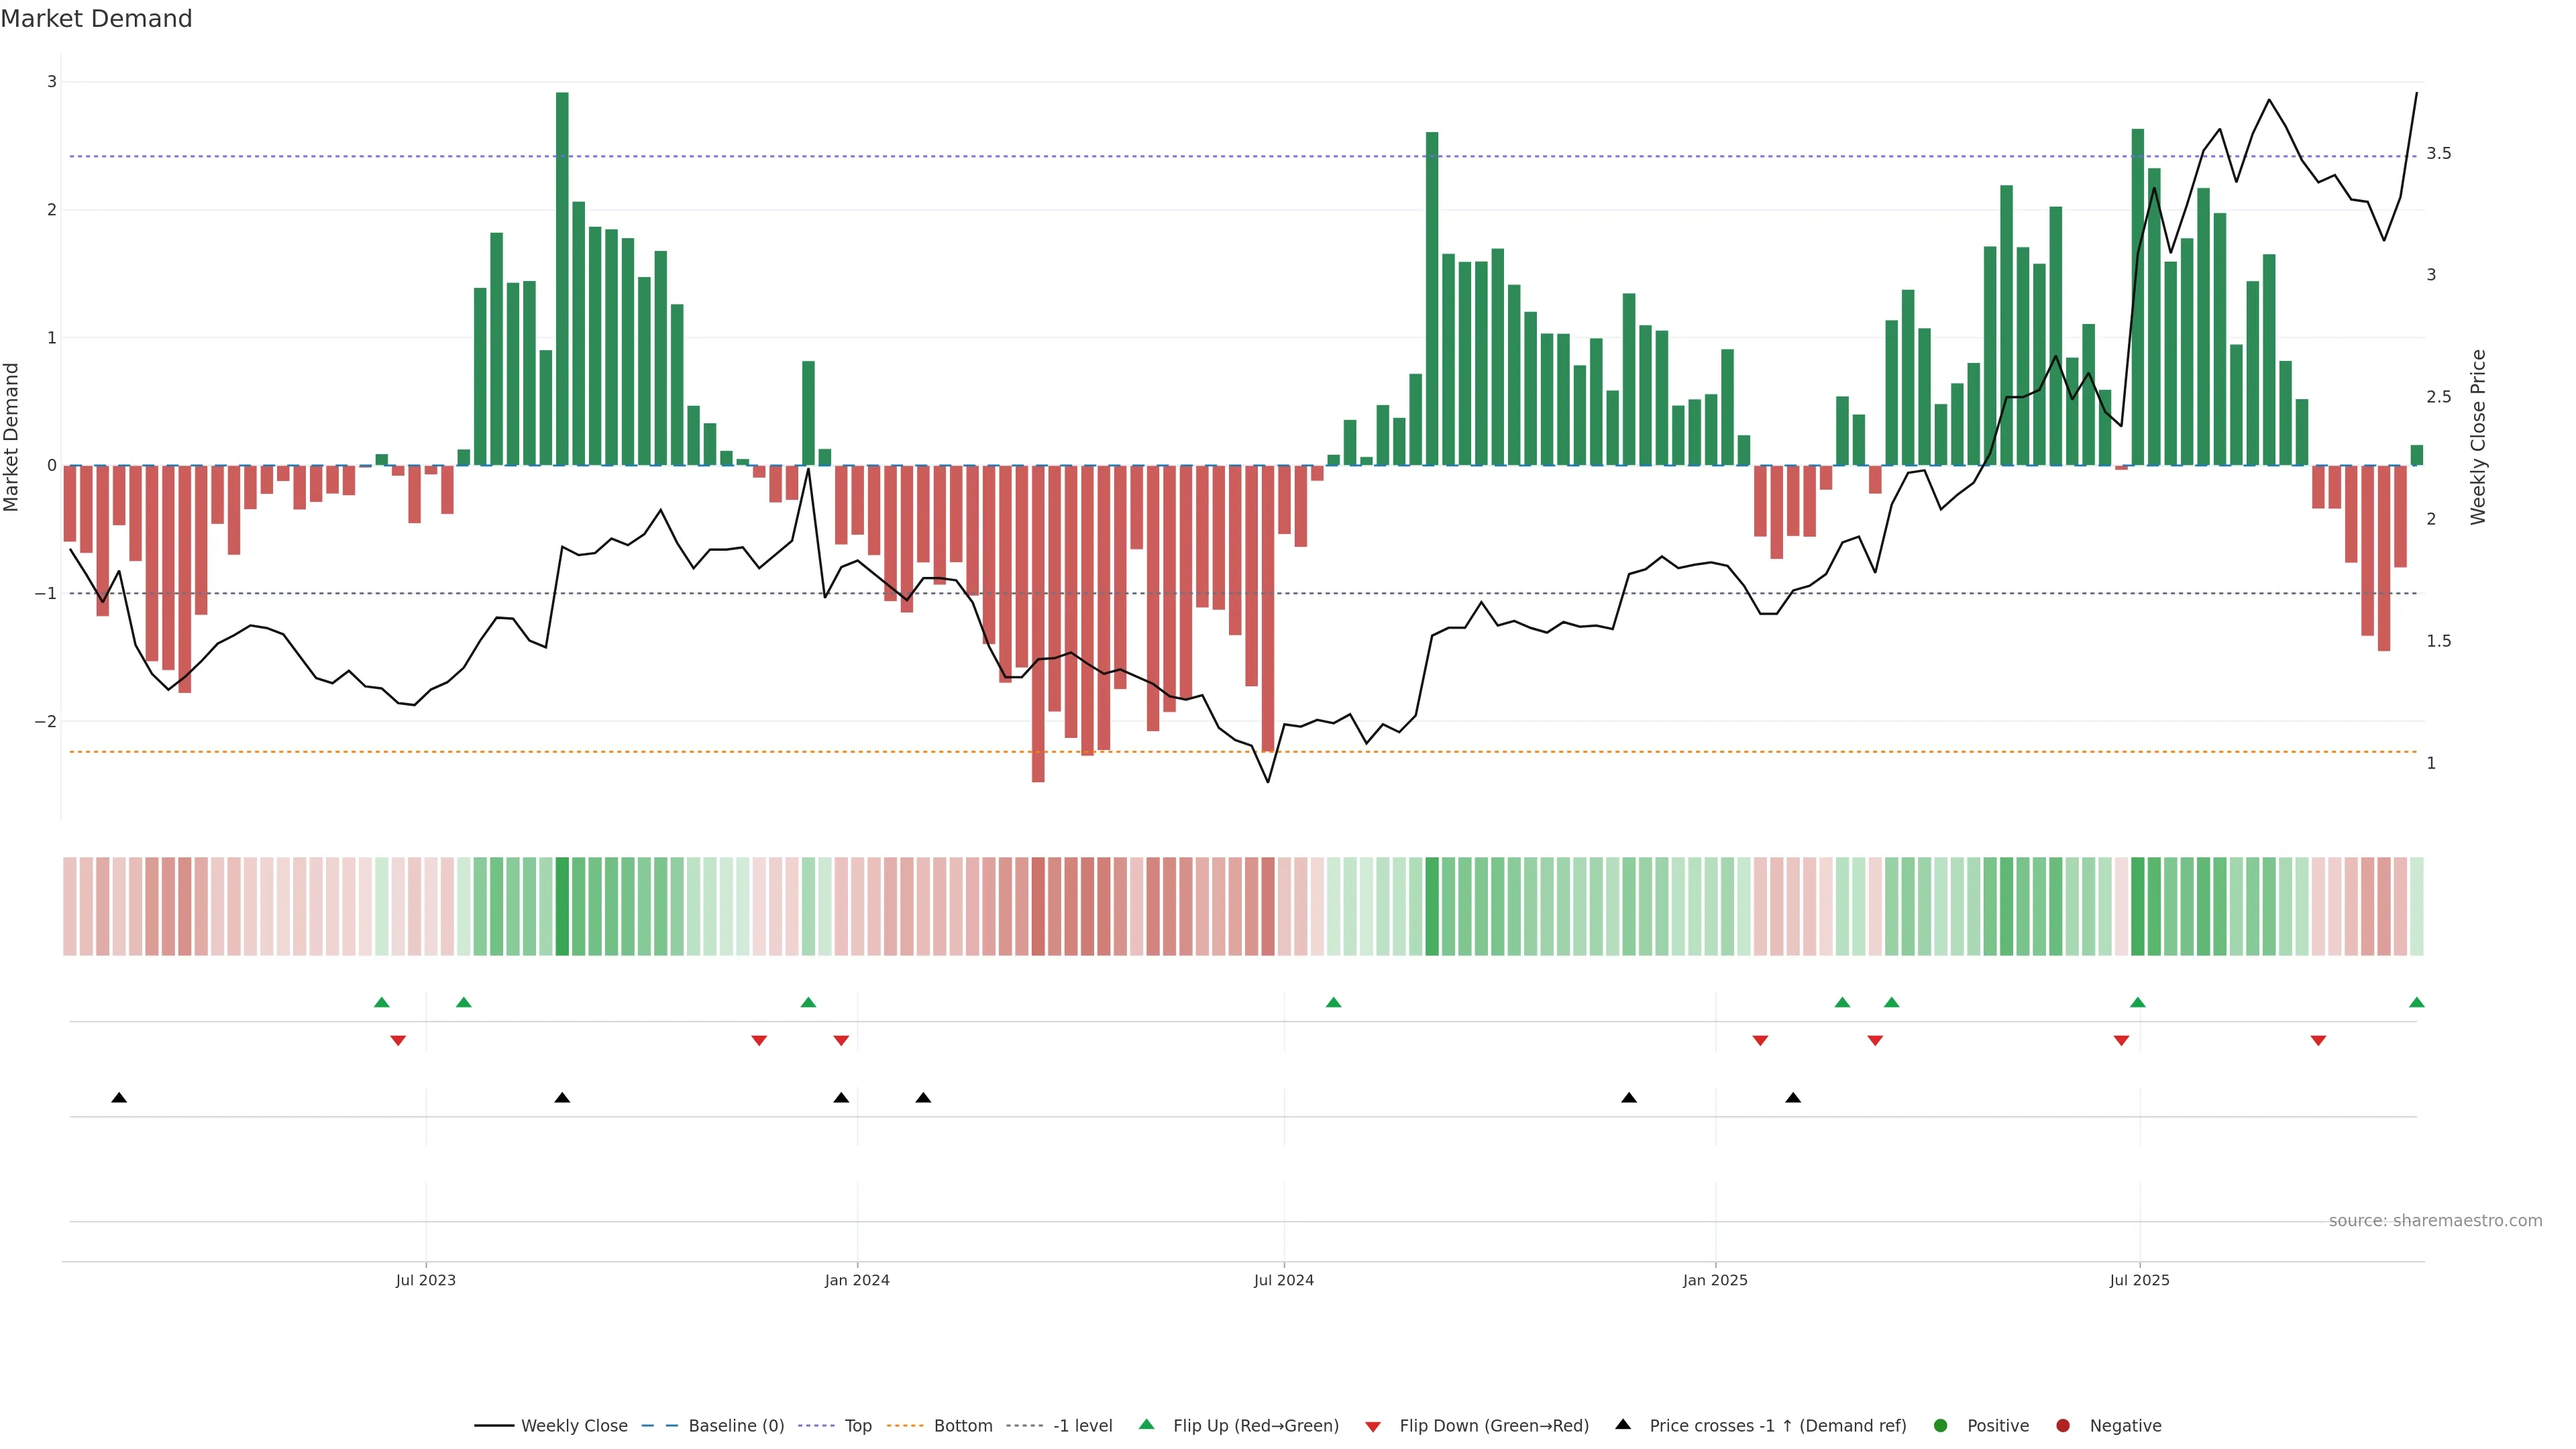Click the Jul 2024 x-axis label

click(1283, 1281)
